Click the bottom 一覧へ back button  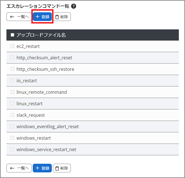point(19,168)
